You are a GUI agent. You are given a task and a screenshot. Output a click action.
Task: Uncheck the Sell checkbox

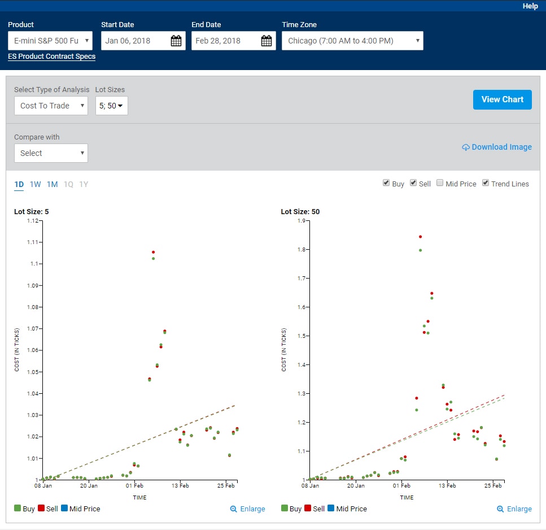(413, 183)
